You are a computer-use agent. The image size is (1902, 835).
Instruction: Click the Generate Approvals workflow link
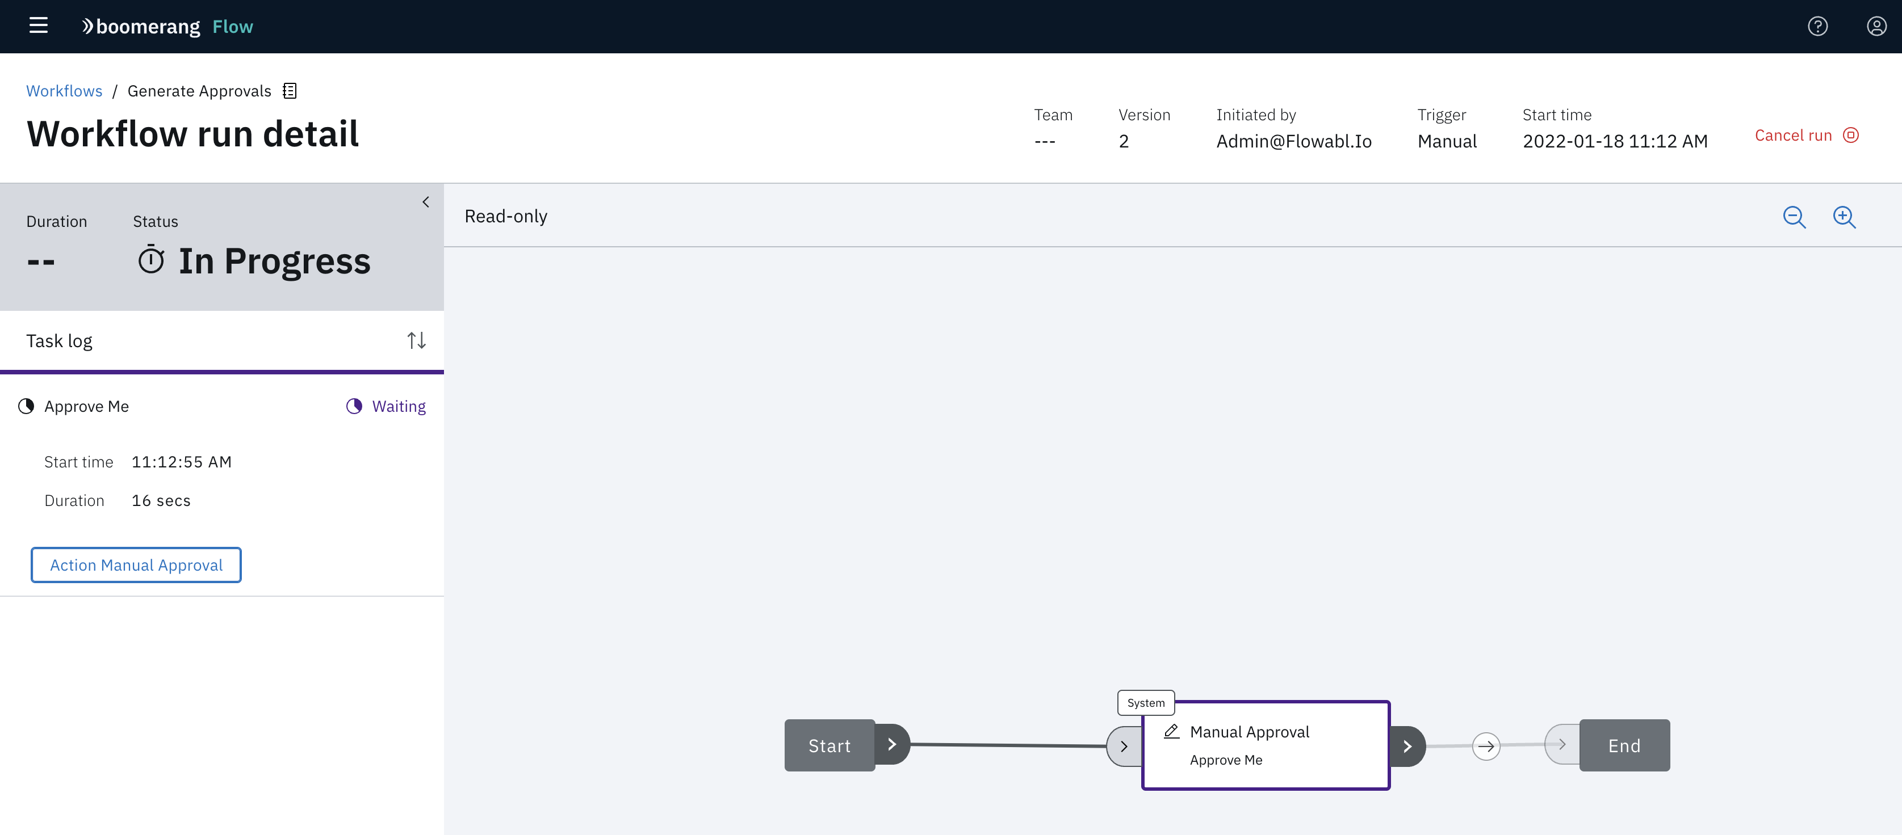(x=198, y=90)
